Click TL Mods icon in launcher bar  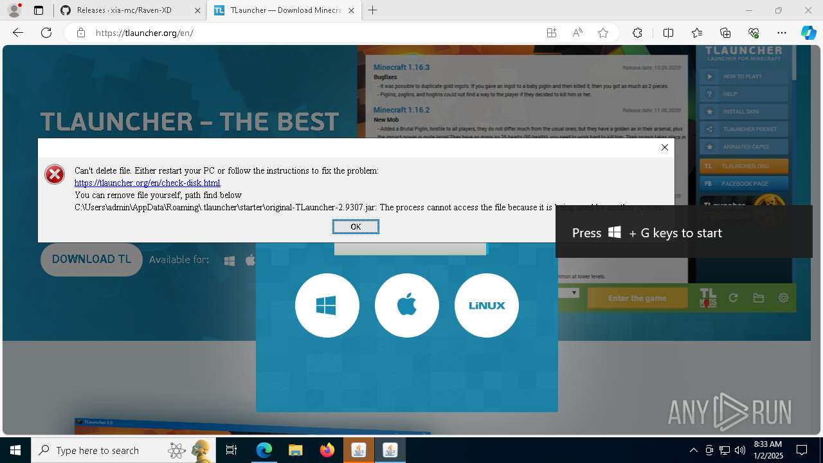tap(708, 298)
